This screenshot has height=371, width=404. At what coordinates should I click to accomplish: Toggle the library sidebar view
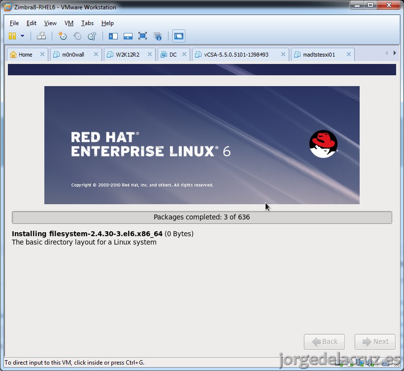click(x=113, y=36)
